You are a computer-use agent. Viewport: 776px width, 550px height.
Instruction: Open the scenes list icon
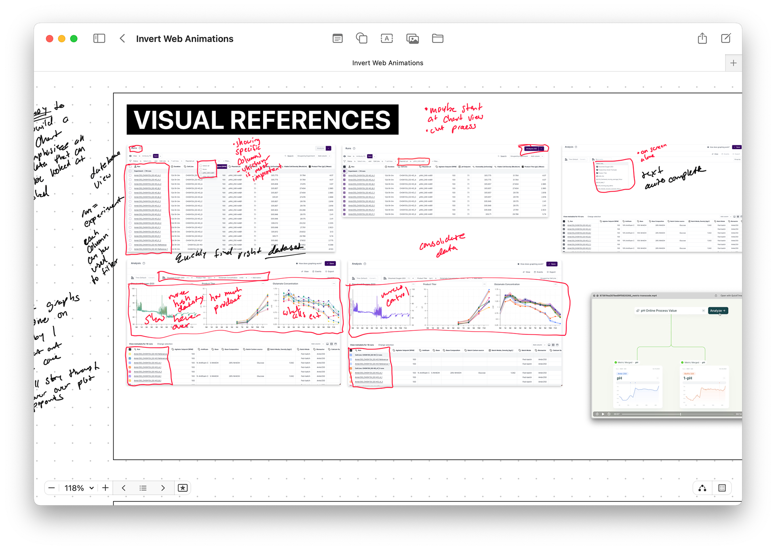[x=143, y=488]
